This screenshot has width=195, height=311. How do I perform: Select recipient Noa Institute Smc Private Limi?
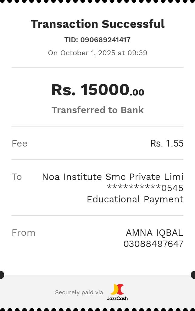113,177
